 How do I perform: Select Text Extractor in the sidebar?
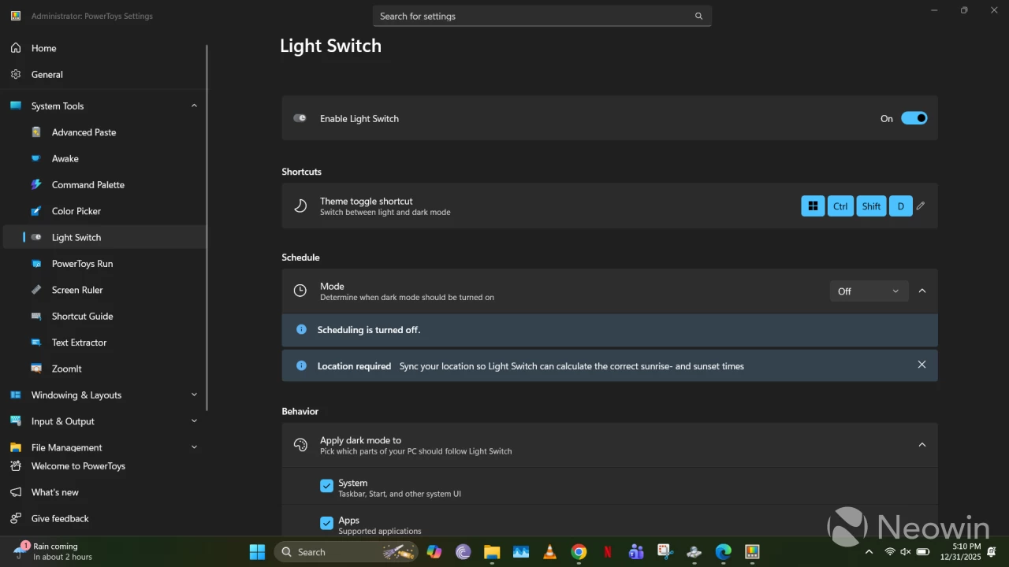point(105,343)
